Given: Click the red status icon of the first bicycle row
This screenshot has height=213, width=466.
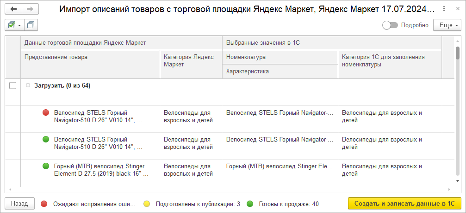Looking at the screenshot, I should point(45,112).
